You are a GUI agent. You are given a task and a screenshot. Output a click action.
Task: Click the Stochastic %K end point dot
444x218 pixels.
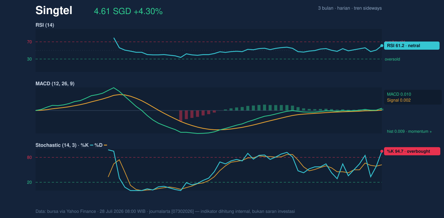click(x=382, y=151)
